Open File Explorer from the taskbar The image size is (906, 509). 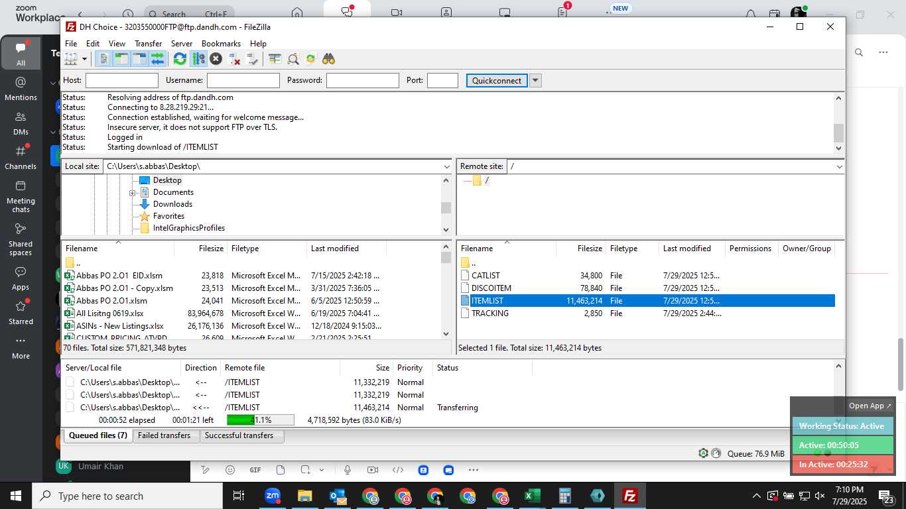pos(305,496)
